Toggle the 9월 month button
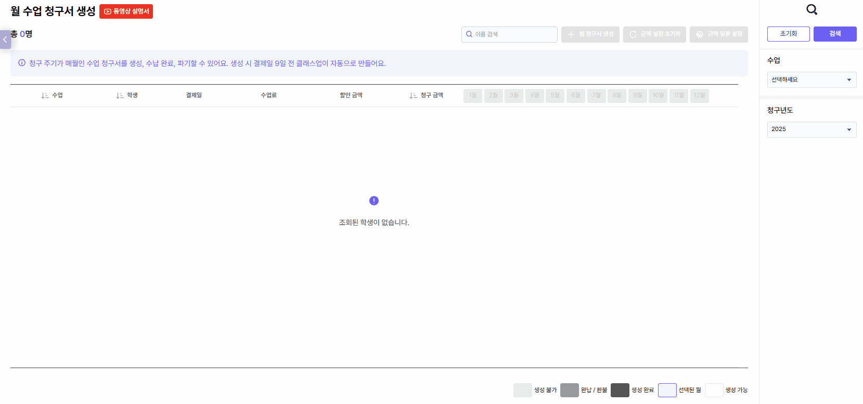 coord(638,96)
